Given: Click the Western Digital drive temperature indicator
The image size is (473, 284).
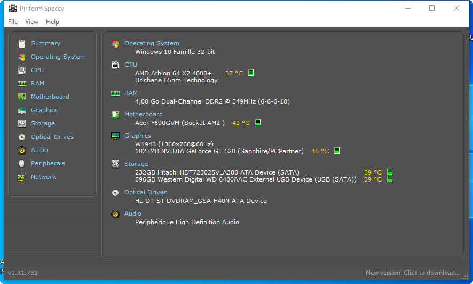Looking at the screenshot, I should click(x=390, y=179).
